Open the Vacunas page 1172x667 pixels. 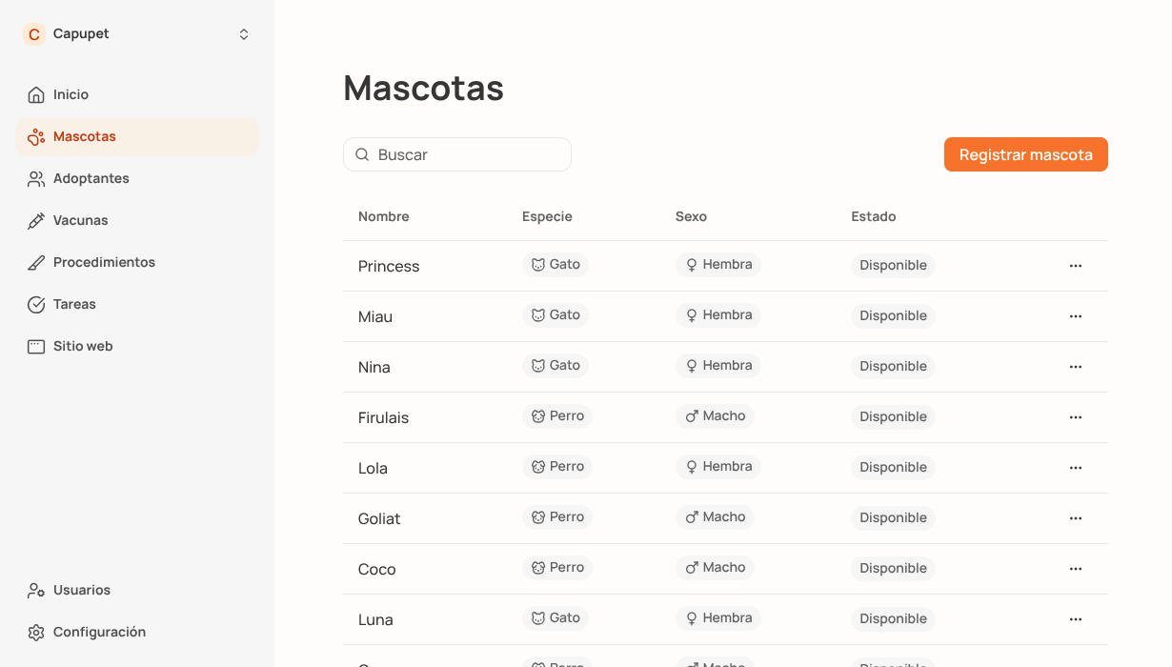coord(81,221)
